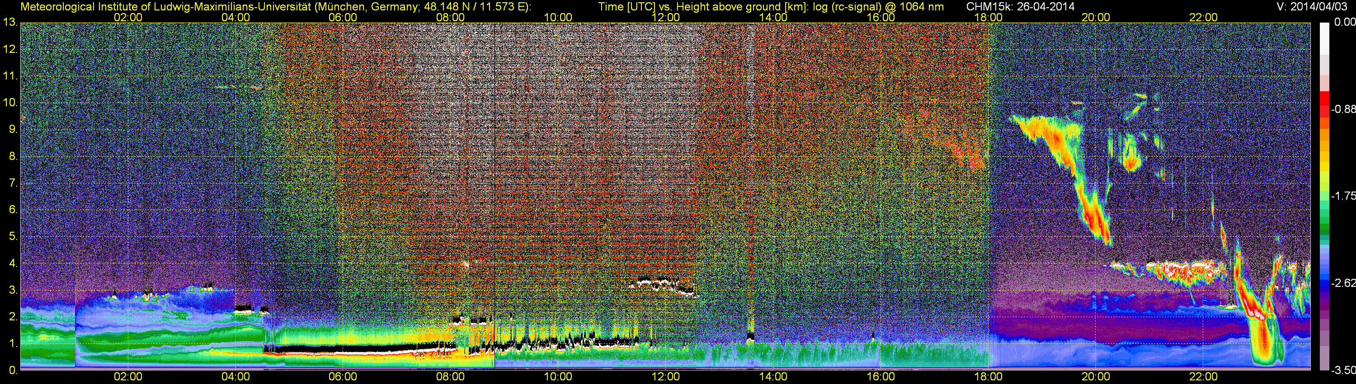Screen dimensions: 1356x384
Task: Select 04:00 on the bottom time axis
Action: pyautogui.click(x=235, y=377)
